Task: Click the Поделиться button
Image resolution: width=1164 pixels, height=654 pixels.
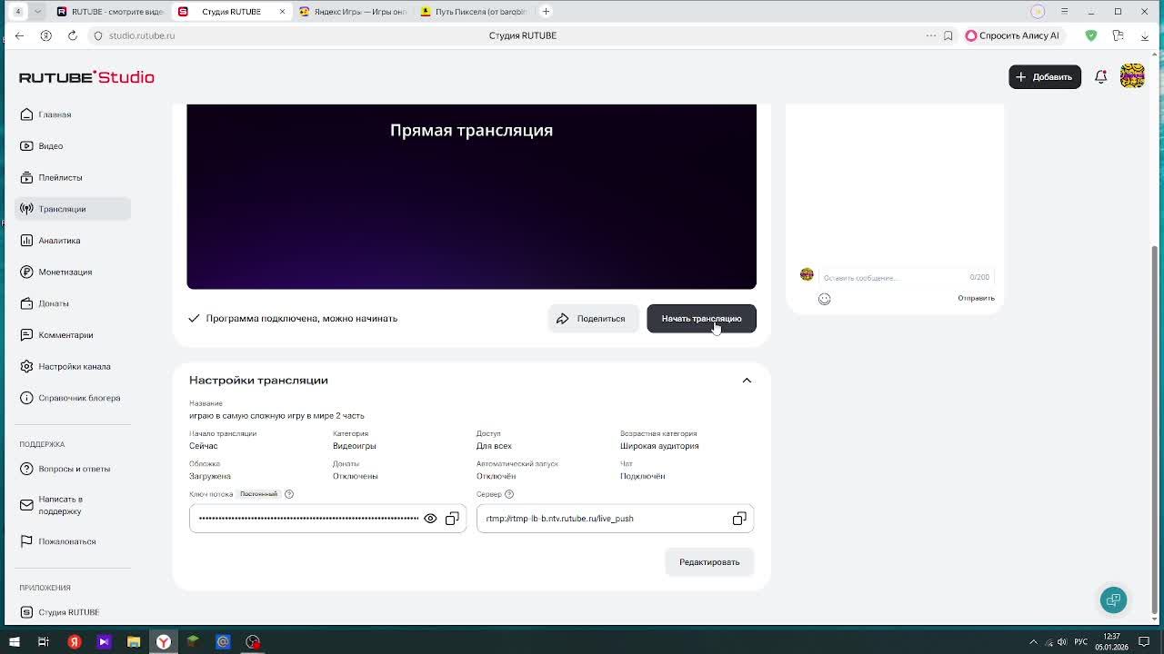Action: click(x=592, y=319)
